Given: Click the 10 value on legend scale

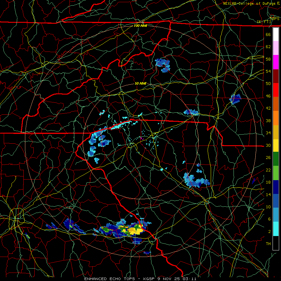Looking at the screenshot, I should (x=268, y=207).
